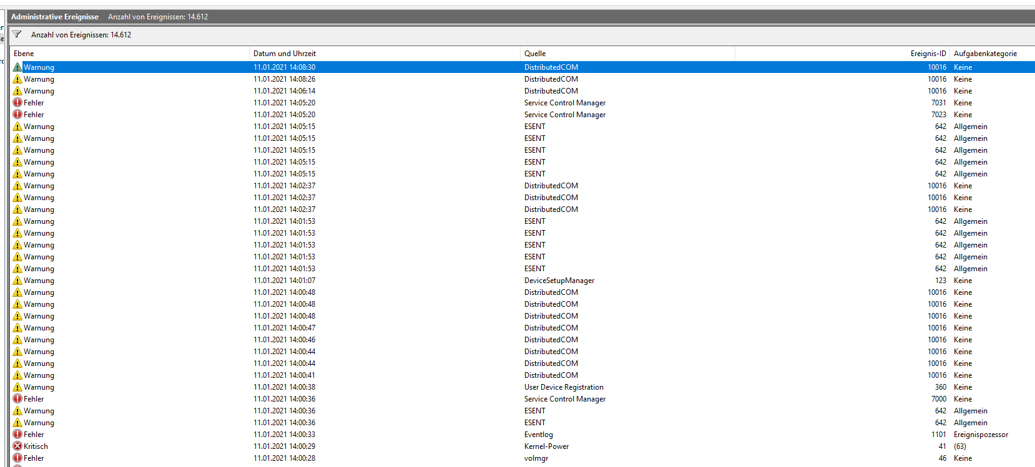This screenshot has height=467, width=1035.
Task: Select Service Control Manager source for ID 7031
Action: (565, 102)
